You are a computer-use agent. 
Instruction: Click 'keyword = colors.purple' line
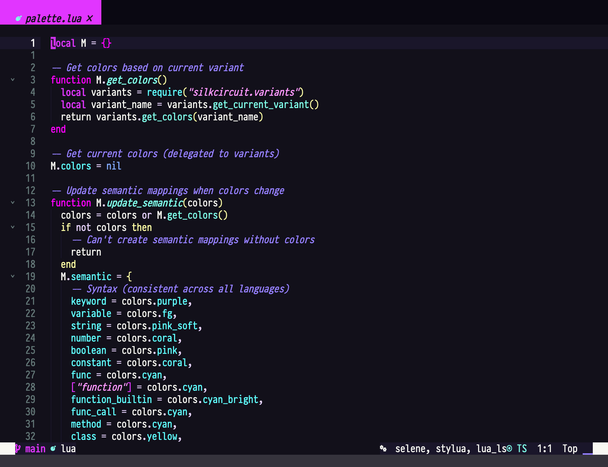click(131, 301)
